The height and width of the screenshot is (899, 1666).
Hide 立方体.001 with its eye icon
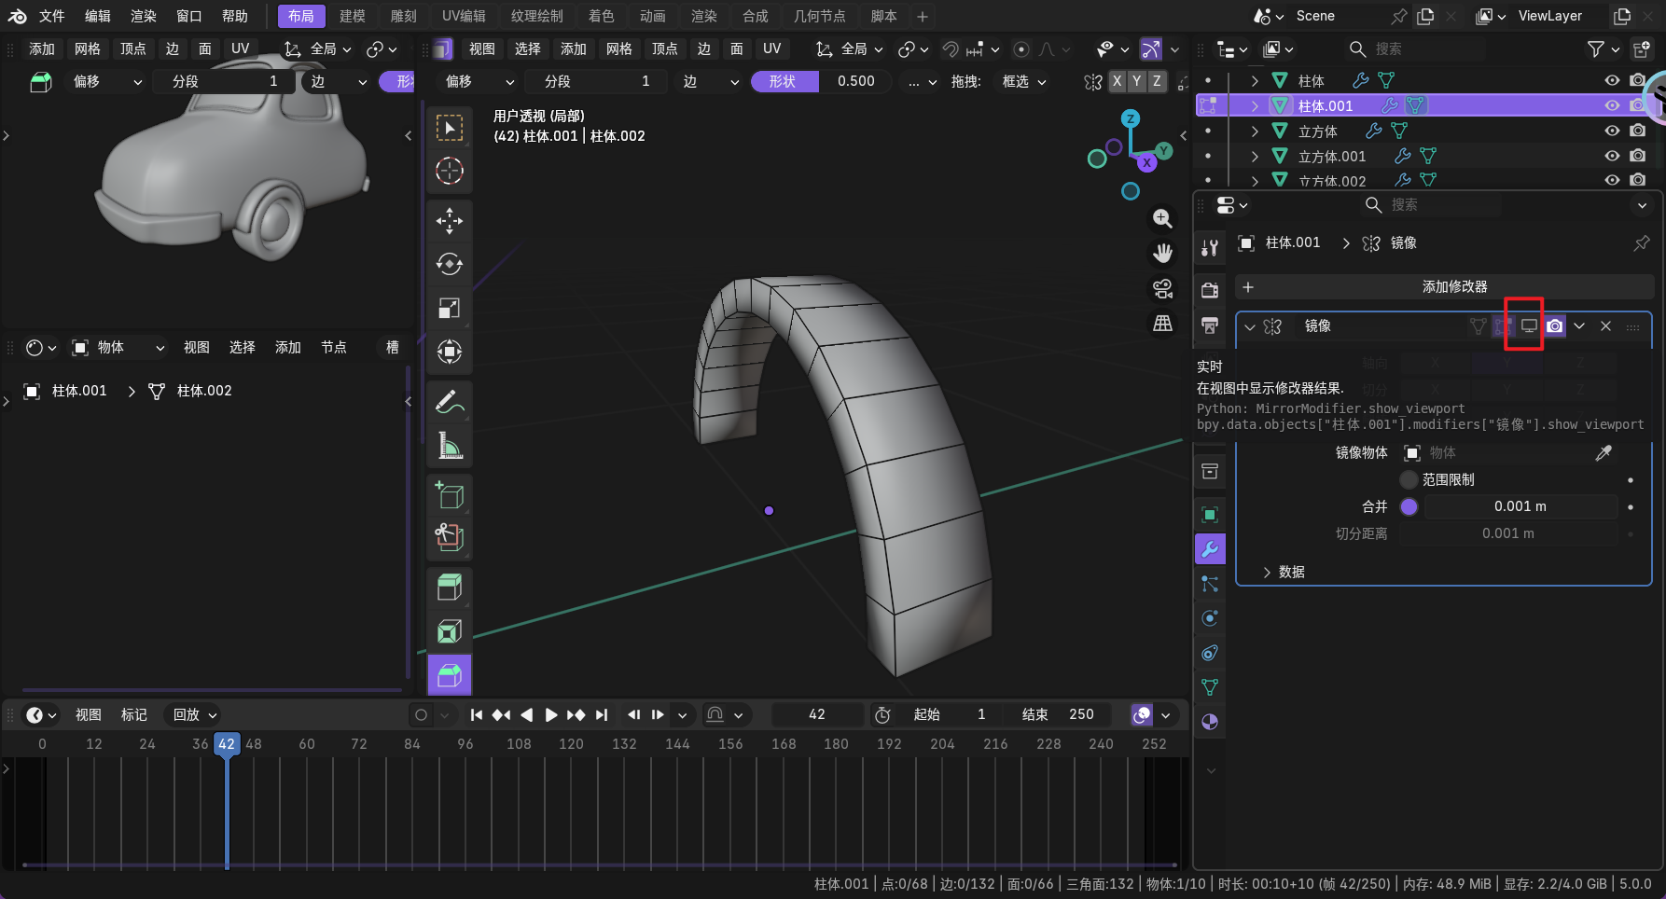[x=1611, y=156]
